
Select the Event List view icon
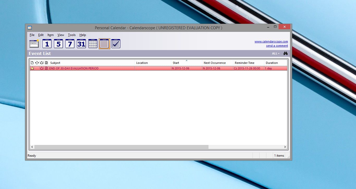(x=105, y=44)
